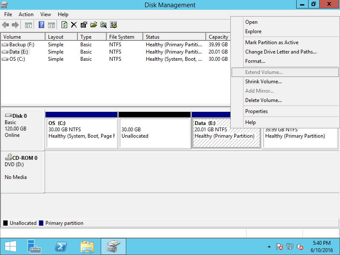The width and height of the screenshot is (340, 255).
Task: Click the DVD (D:) label
Action: tap(14, 164)
